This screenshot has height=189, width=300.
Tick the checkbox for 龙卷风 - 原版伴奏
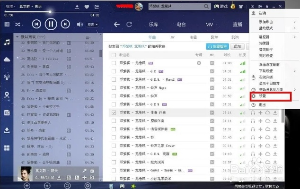pyautogui.click(x=114, y=121)
